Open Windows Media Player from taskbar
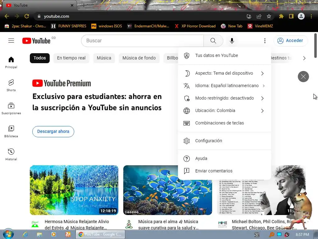The image size is (318, 239). click(53, 234)
